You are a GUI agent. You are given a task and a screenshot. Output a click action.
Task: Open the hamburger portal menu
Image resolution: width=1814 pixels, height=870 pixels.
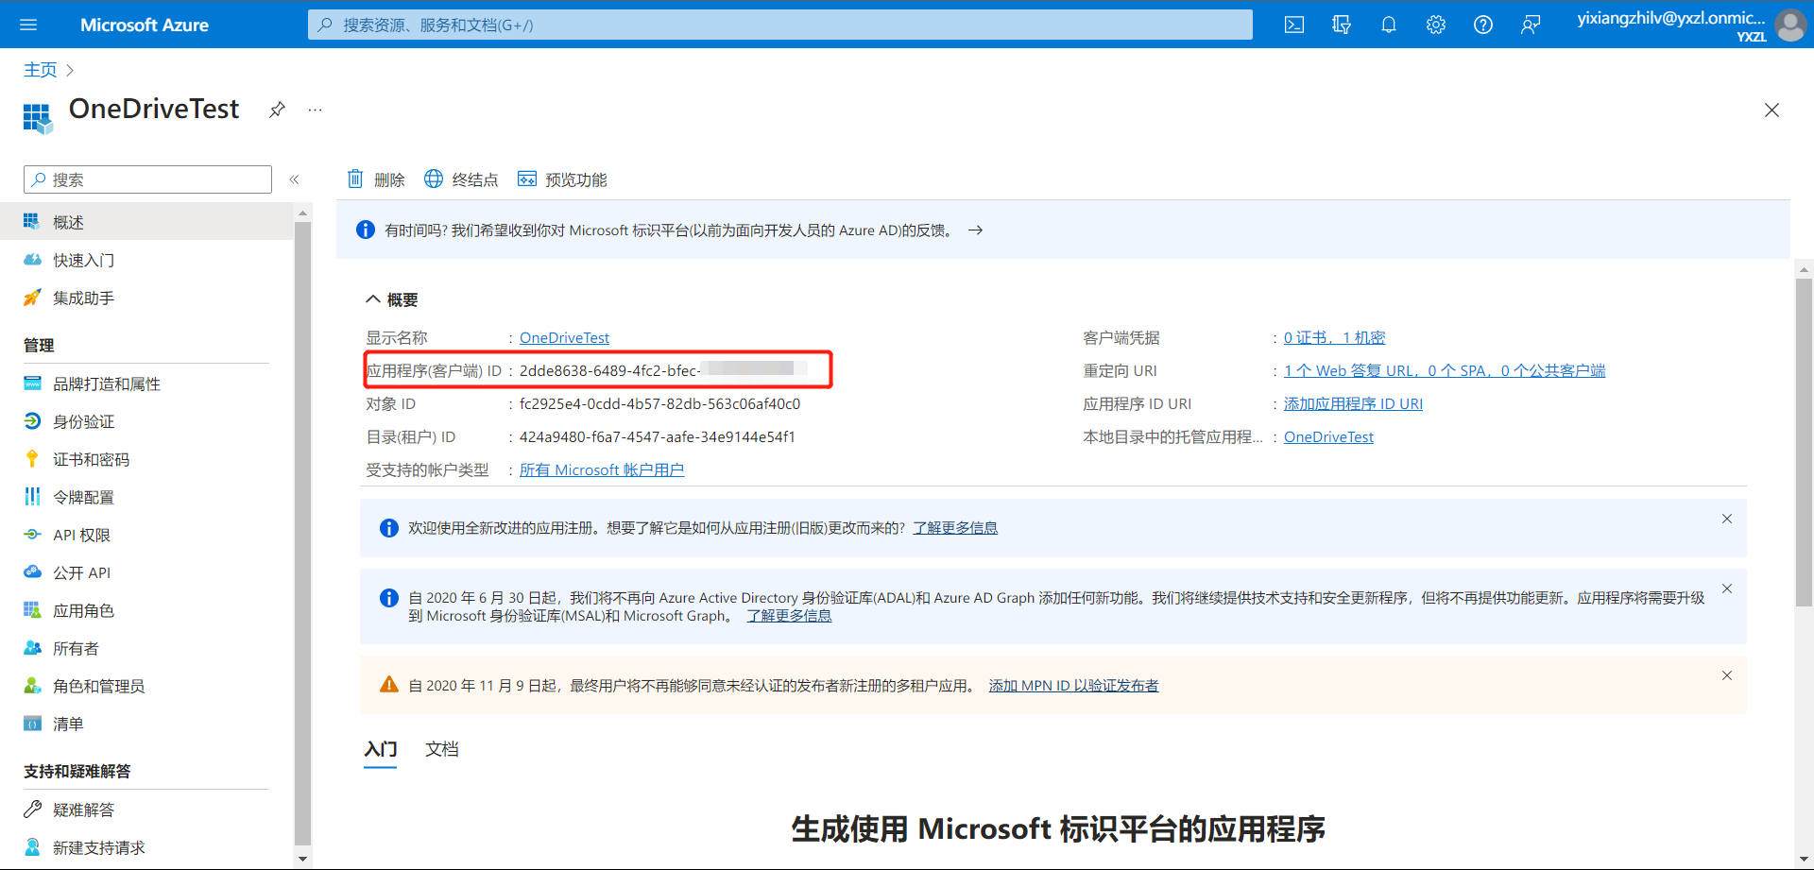[x=28, y=25]
